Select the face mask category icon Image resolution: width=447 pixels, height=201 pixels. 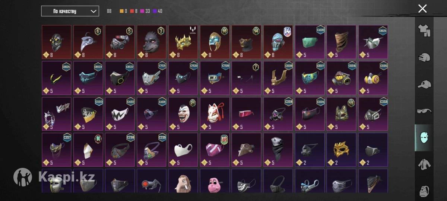[424, 138]
